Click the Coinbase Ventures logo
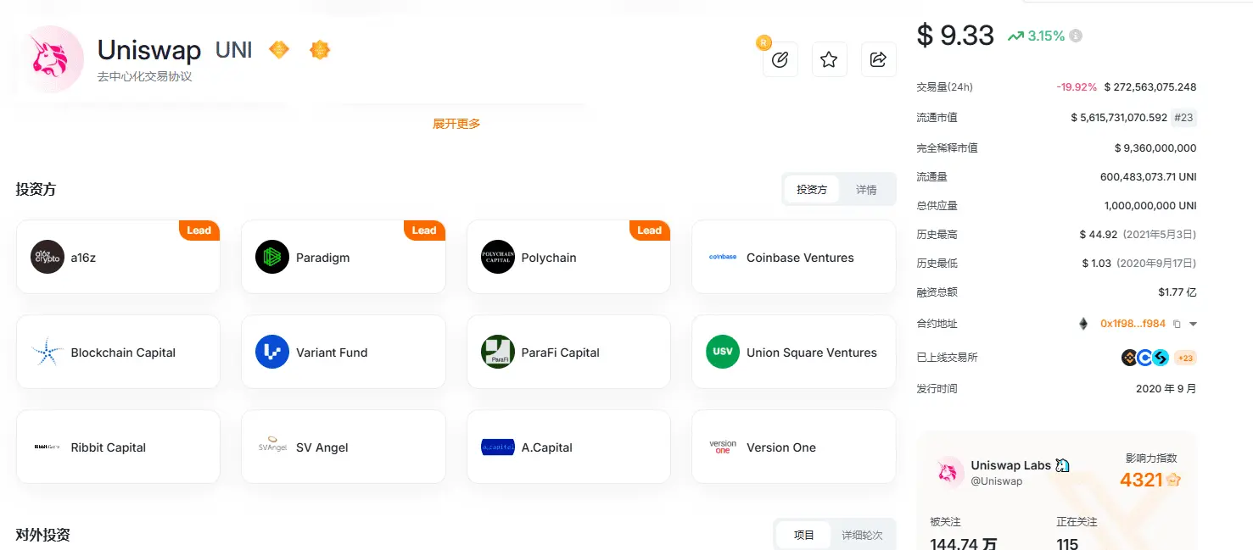 click(x=723, y=257)
